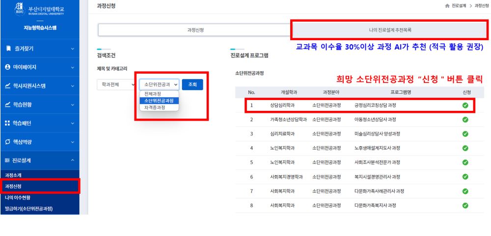The width and height of the screenshot is (491, 236).
Task: Switch to the 과정신청 tab
Action: (195, 30)
